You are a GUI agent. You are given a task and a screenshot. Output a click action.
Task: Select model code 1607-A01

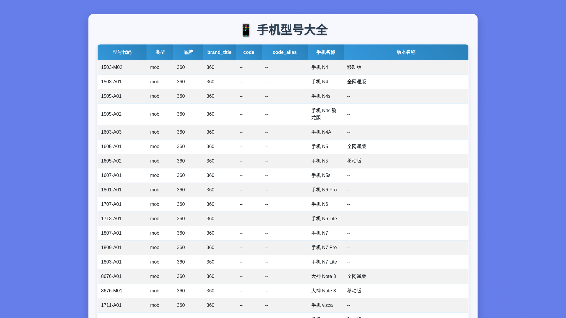click(111, 175)
